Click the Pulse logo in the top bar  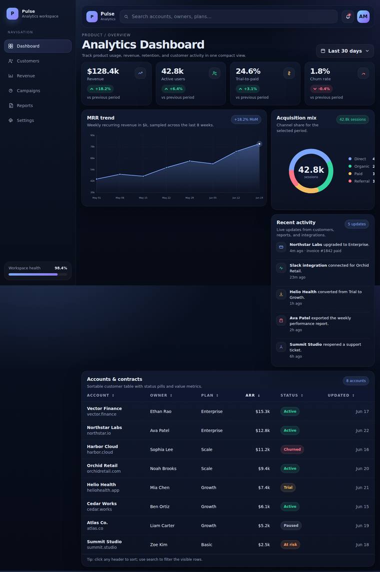[91, 17]
